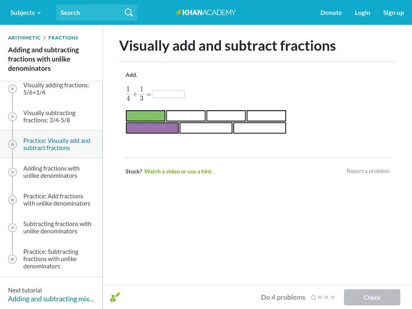Viewport: 412px width, 309px height.
Task: Click star icon beside Practice: Visually add and subtract
Action: (x=13, y=145)
